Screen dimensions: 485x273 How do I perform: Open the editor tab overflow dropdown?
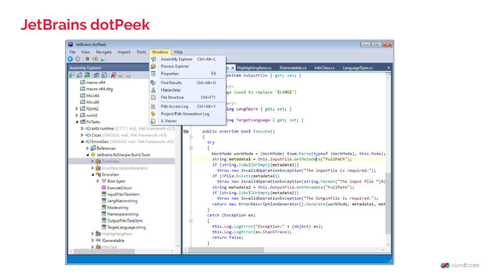click(x=388, y=68)
